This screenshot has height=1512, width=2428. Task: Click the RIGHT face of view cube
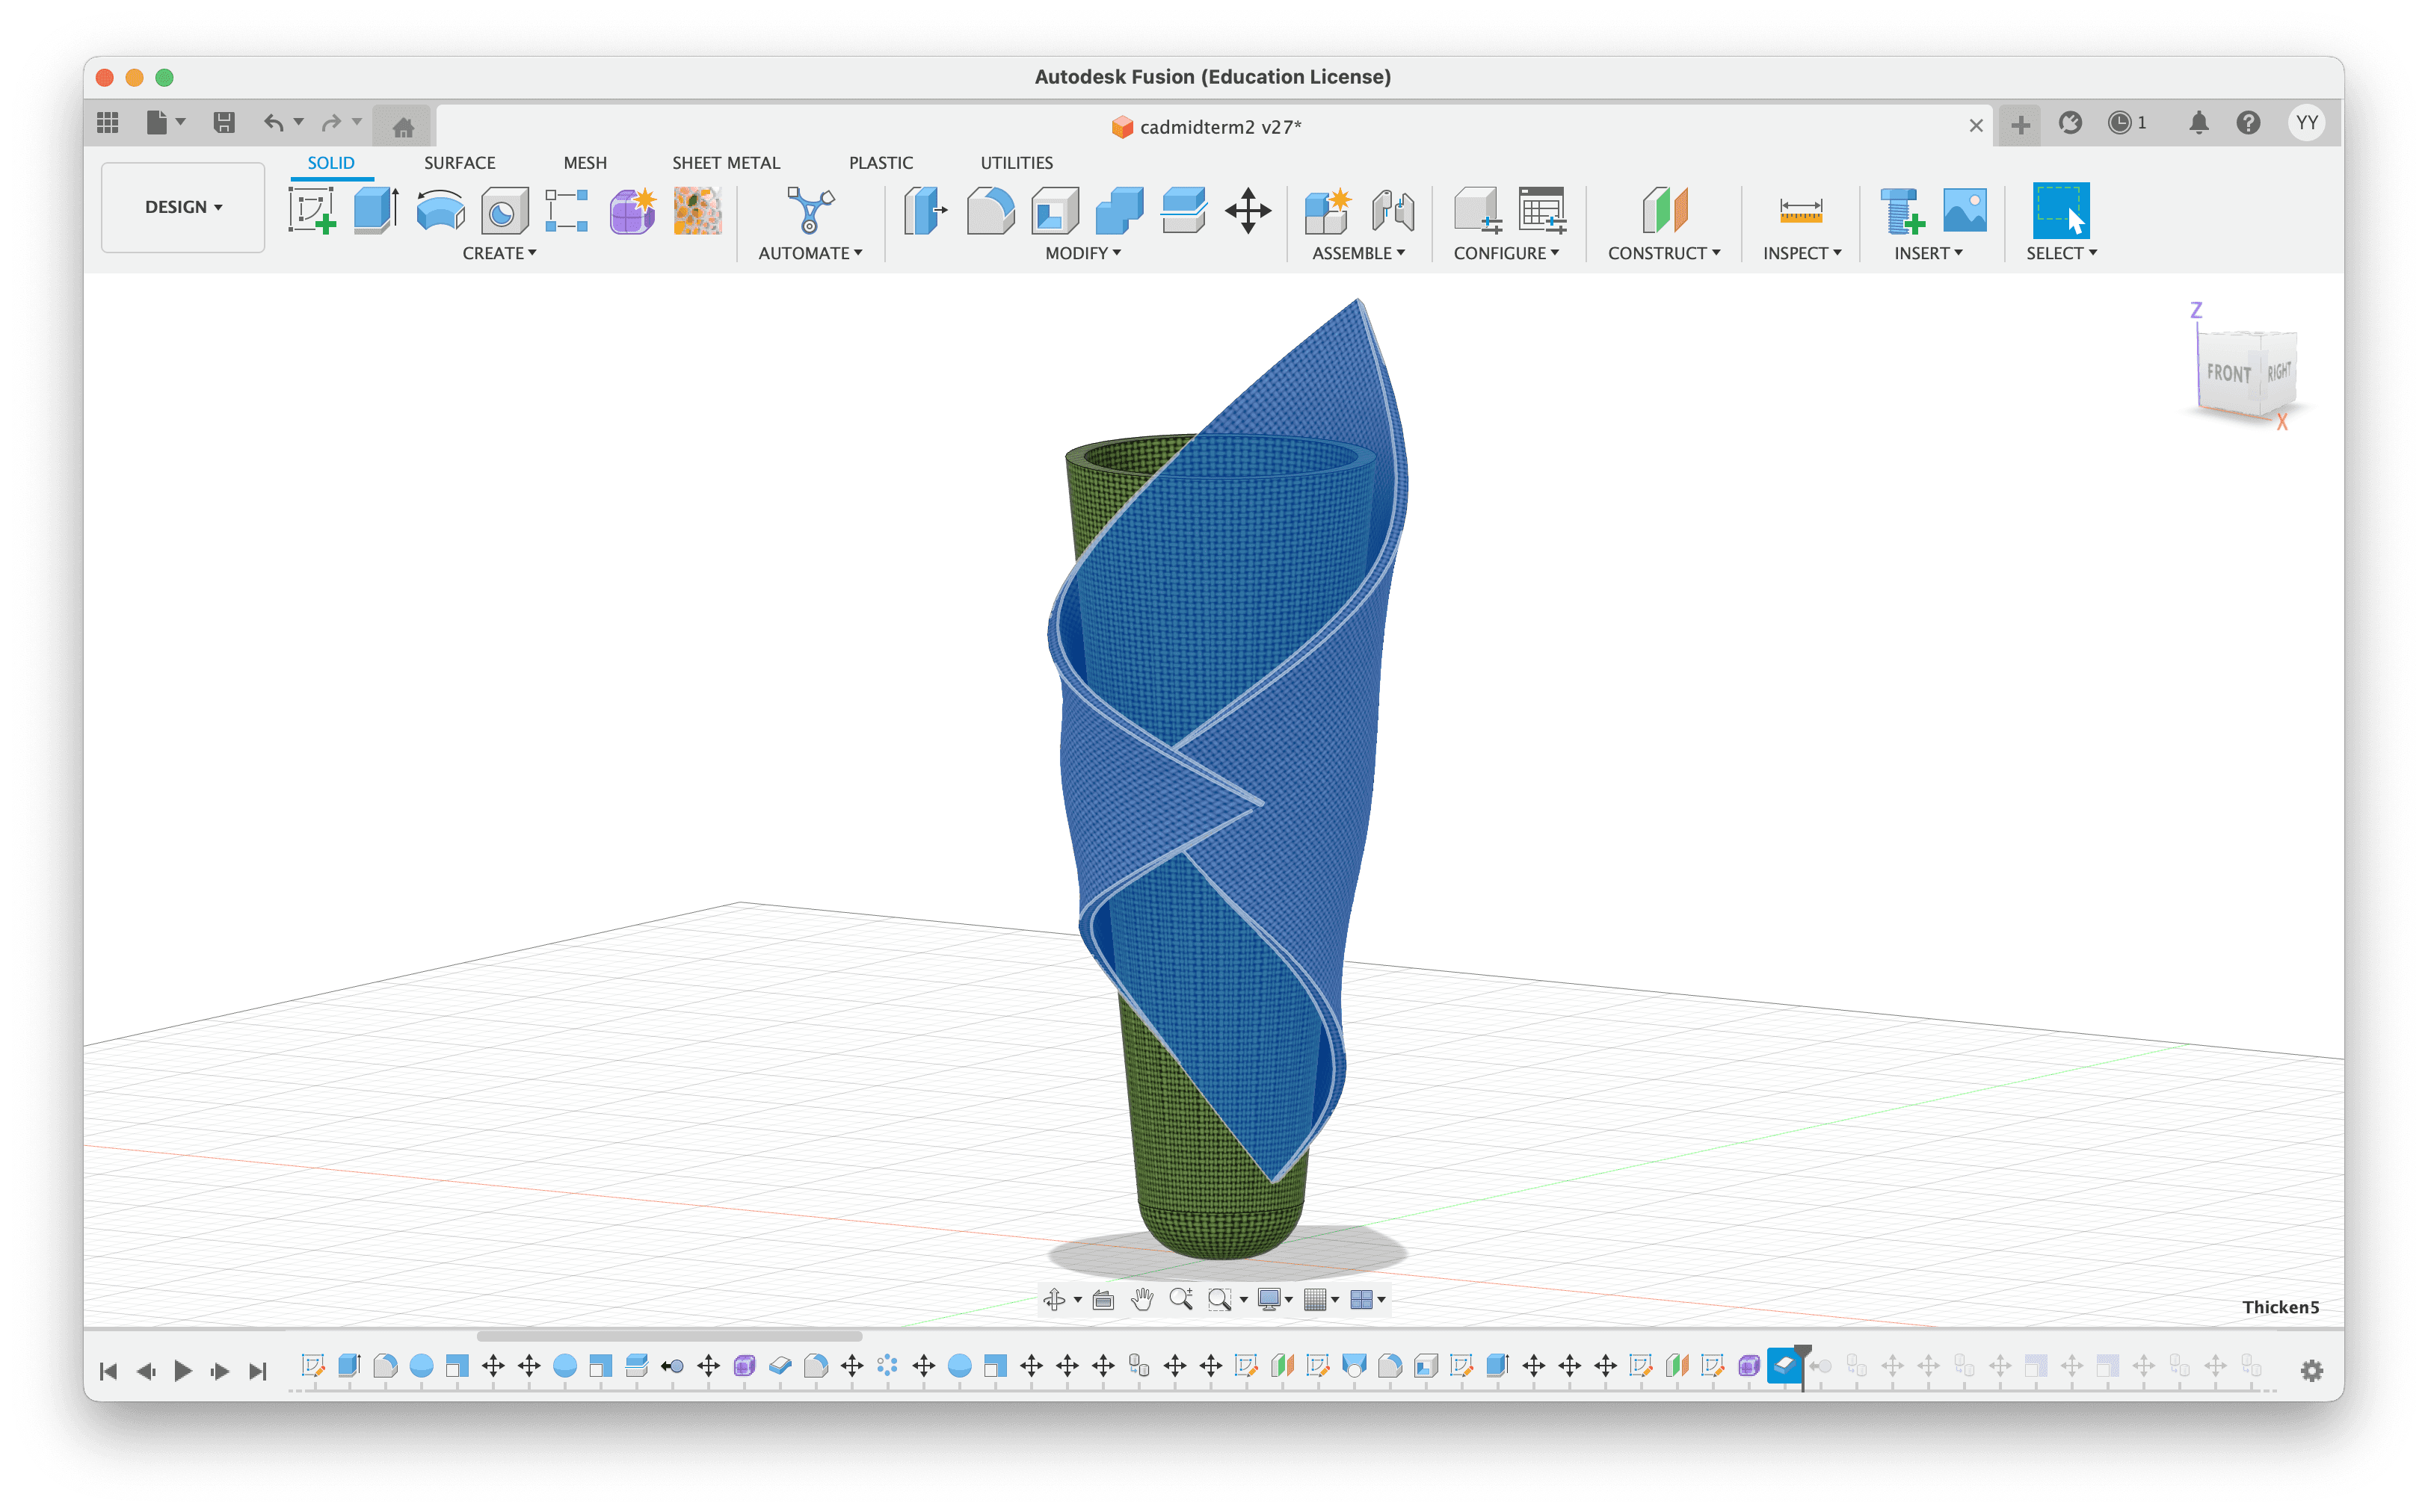point(2278,371)
